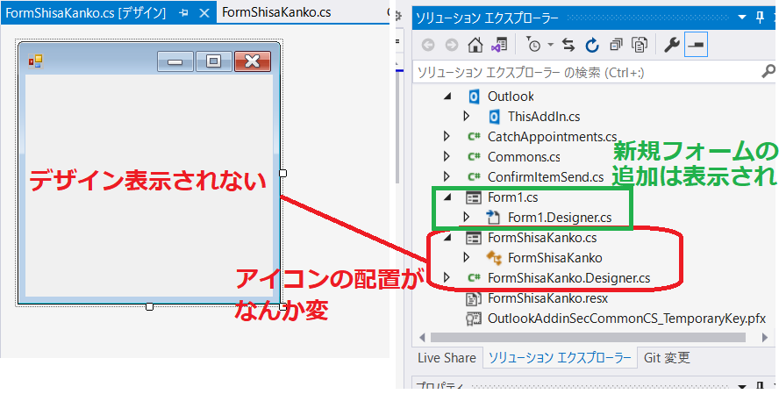Click the search magnifier icon
Image resolution: width=779 pixels, height=394 pixels.
click(767, 72)
